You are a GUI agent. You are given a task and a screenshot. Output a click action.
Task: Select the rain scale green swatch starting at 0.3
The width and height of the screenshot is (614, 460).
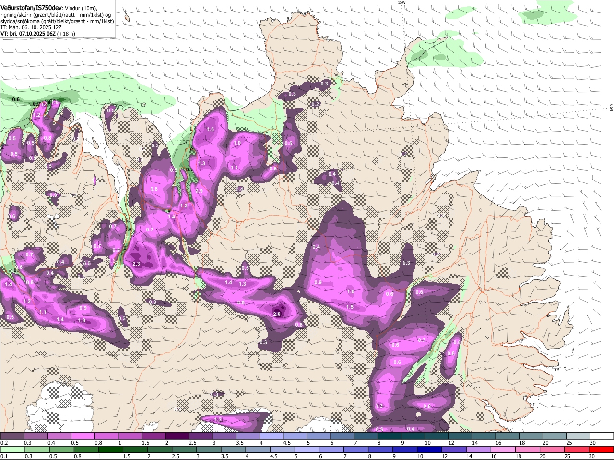pyautogui.click(x=37, y=450)
